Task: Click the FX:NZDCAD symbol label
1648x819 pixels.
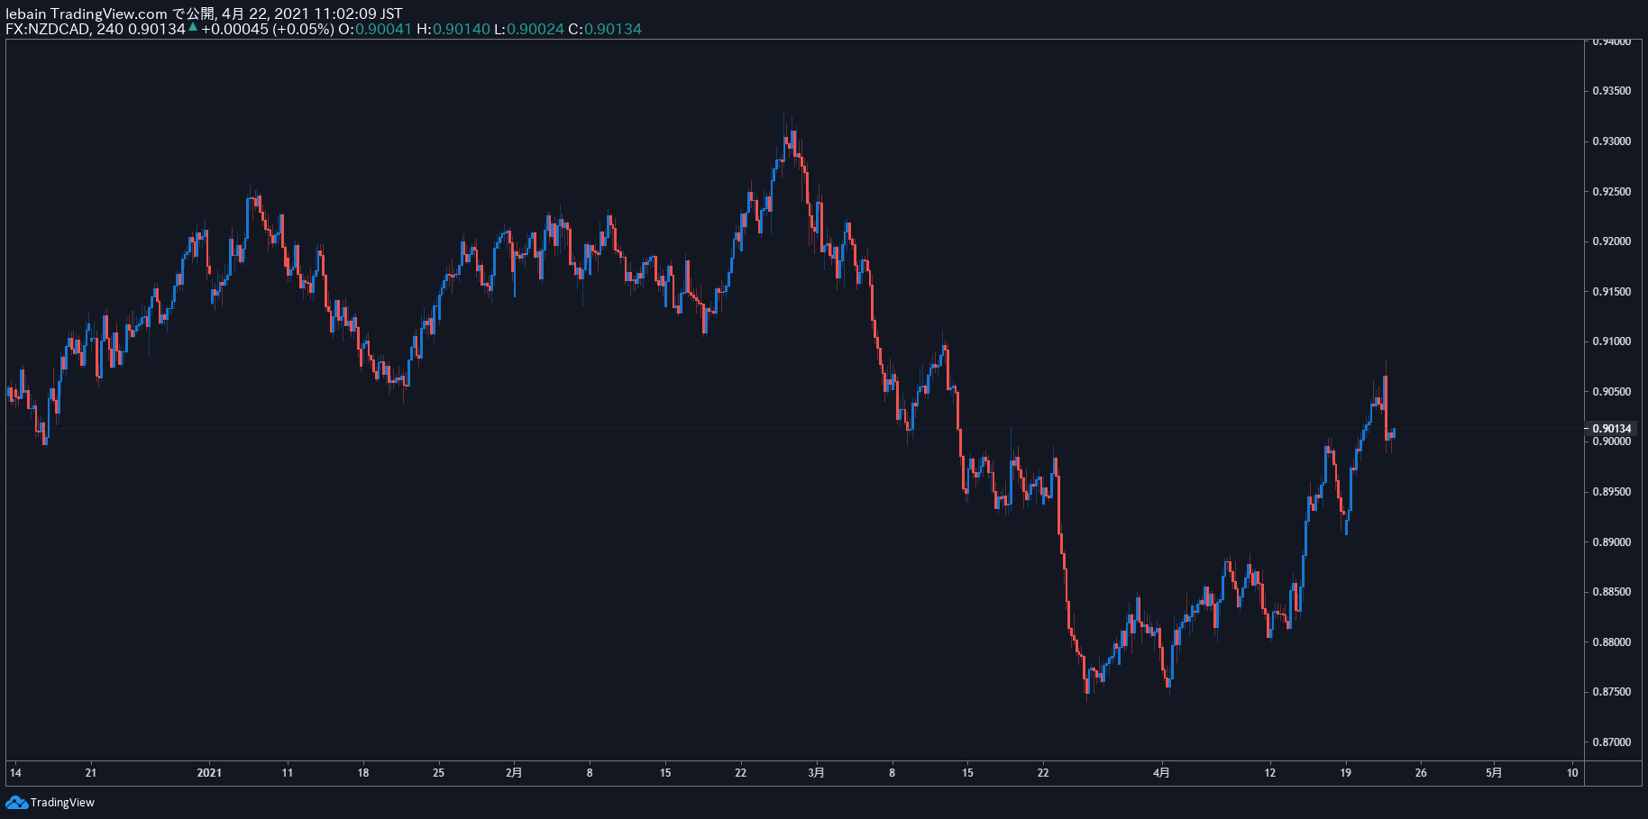Action: click(x=48, y=29)
